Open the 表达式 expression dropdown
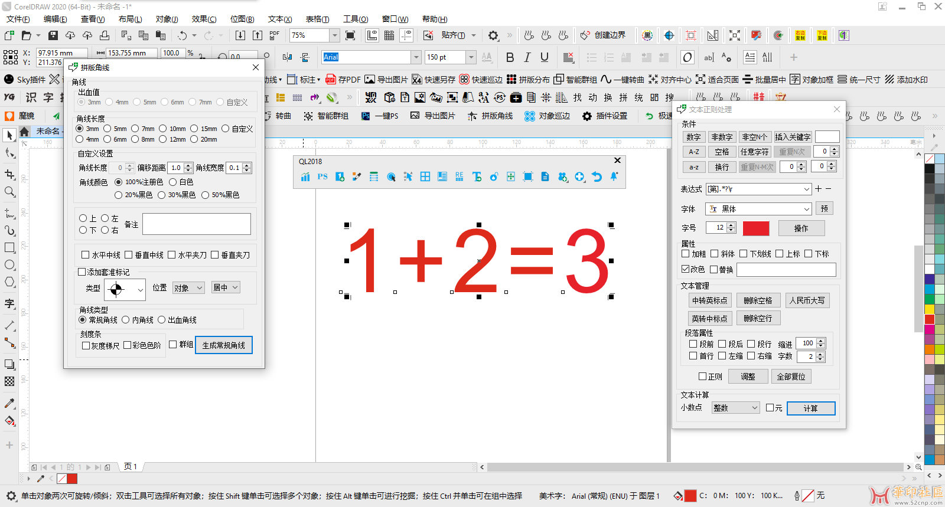The height and width of the screenshot is (507, 945). (x=807, y=189)
